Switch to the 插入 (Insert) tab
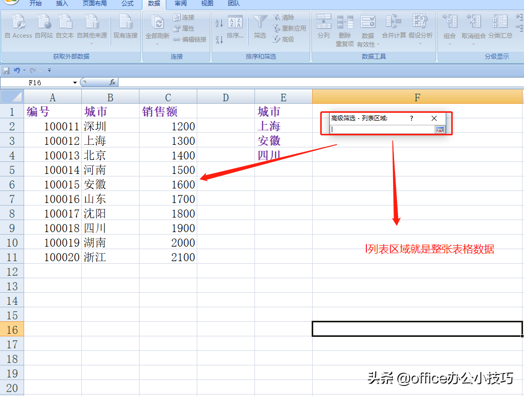Viewport: 524px width, 396px height. [62, 4]
